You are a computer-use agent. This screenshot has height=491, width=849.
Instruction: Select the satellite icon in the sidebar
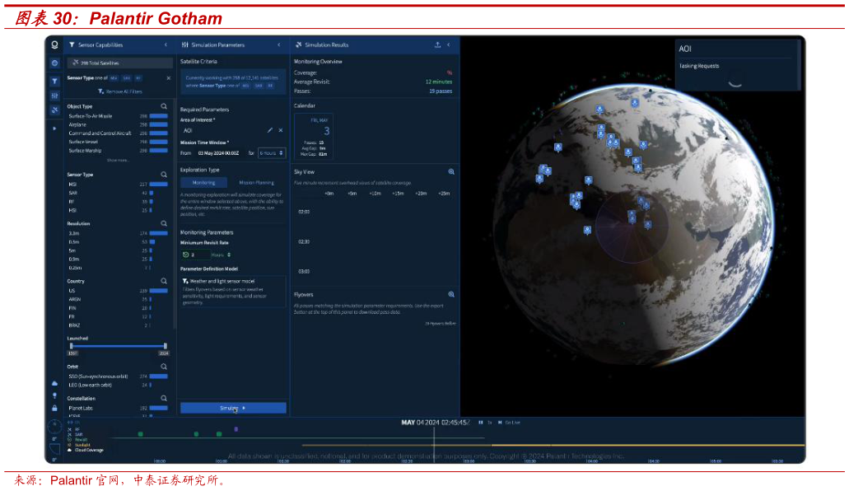[x=54, y=110]
